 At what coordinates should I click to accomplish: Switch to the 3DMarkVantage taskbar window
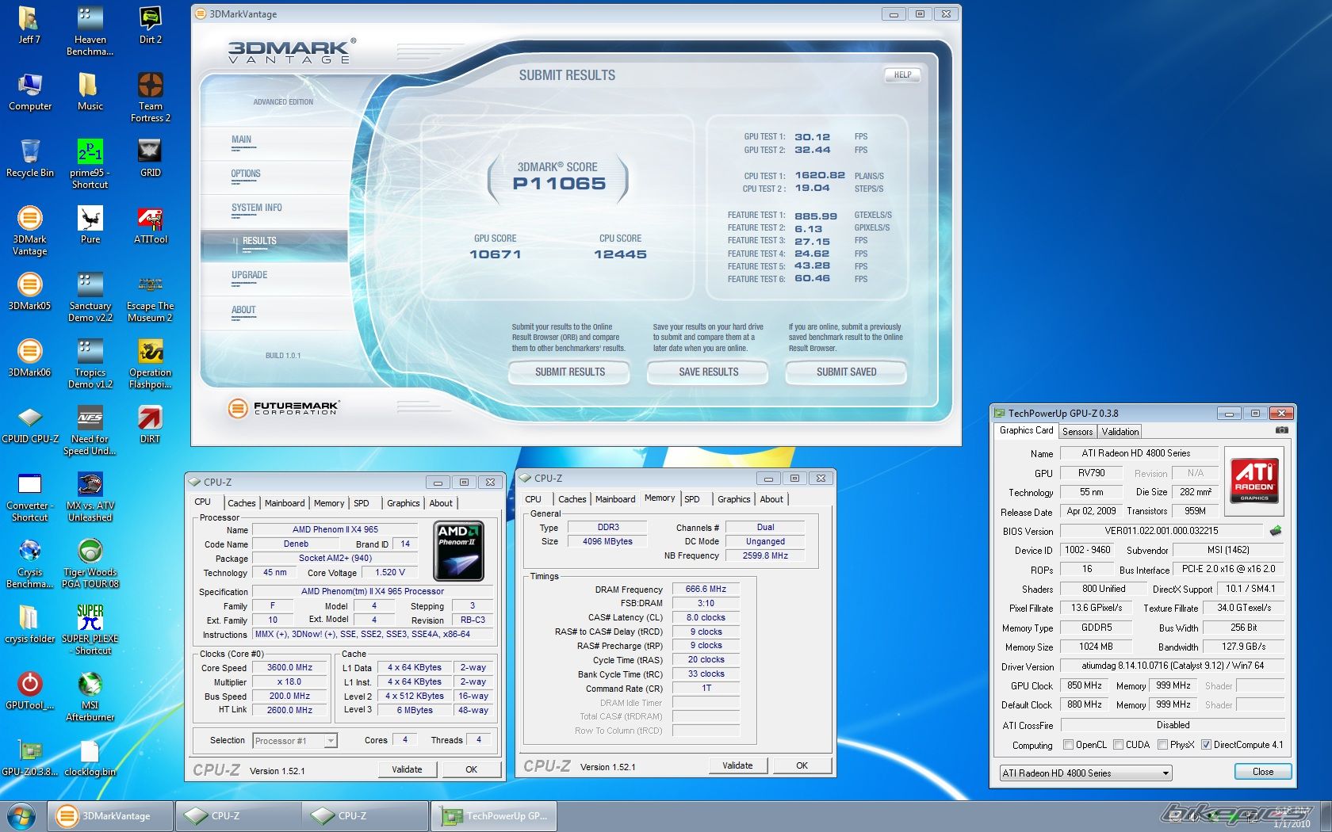click(110, 816)
